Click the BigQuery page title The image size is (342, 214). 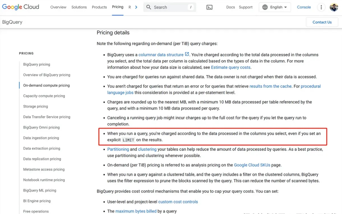[12, 22]
